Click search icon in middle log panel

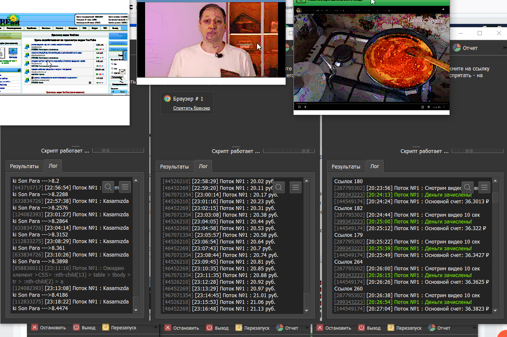click(x=279, y=187)
